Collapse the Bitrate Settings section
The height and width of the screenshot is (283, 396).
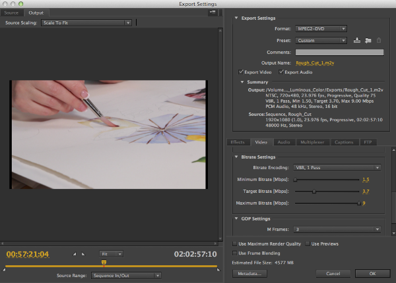tap(236, 157)
